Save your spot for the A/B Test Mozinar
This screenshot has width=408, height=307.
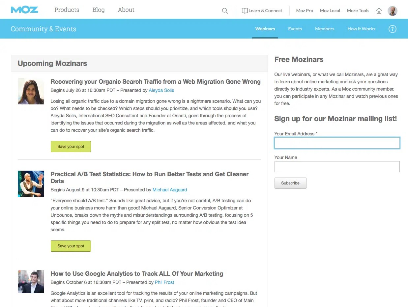pos(71,246)
